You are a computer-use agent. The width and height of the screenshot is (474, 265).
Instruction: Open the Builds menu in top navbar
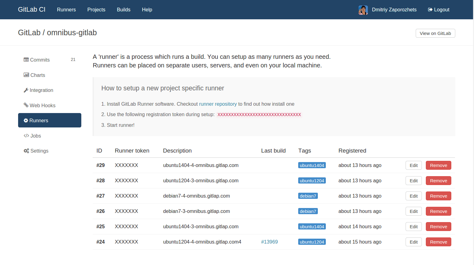(124, 10)
